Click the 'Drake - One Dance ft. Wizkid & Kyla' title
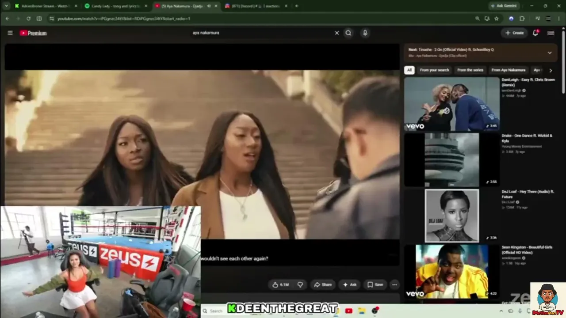 pos(527,138)
